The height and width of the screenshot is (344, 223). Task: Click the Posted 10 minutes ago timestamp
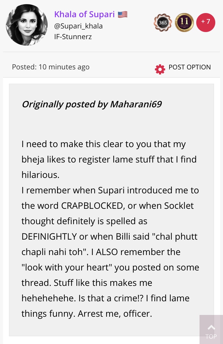point(51,67)
